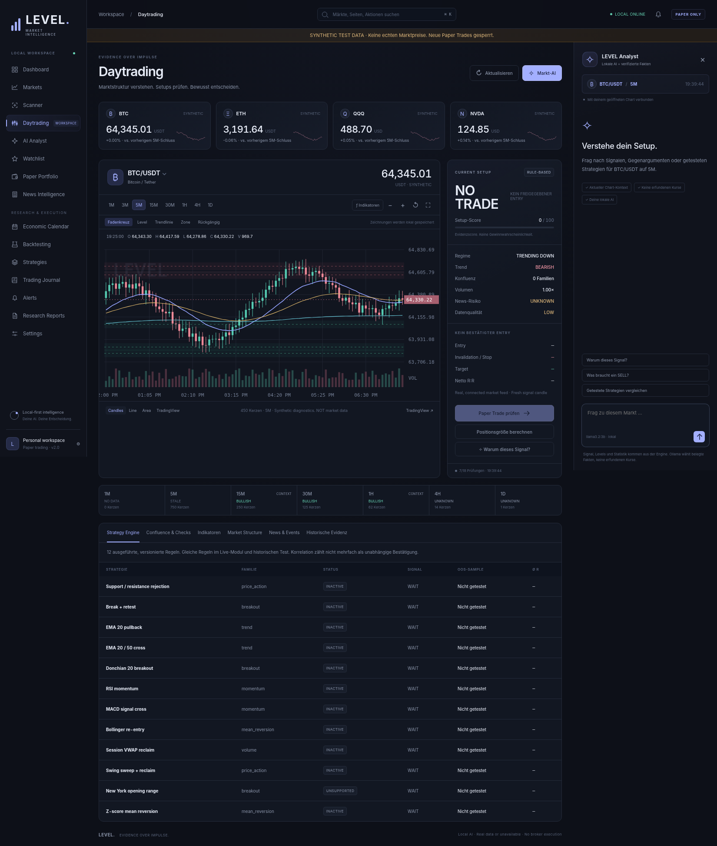Select the 15M timeframe

pos(154,205)
